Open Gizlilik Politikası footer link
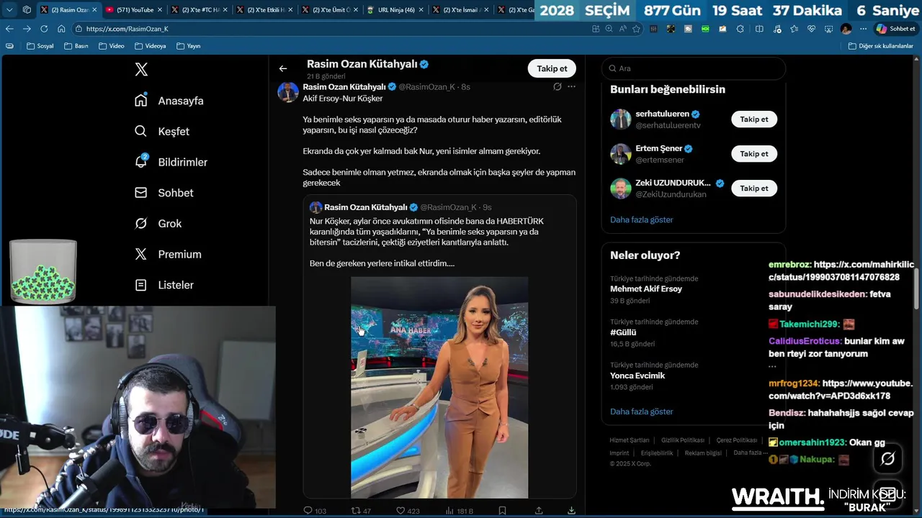Screen dimensions: 922x518 coord(683,440)
